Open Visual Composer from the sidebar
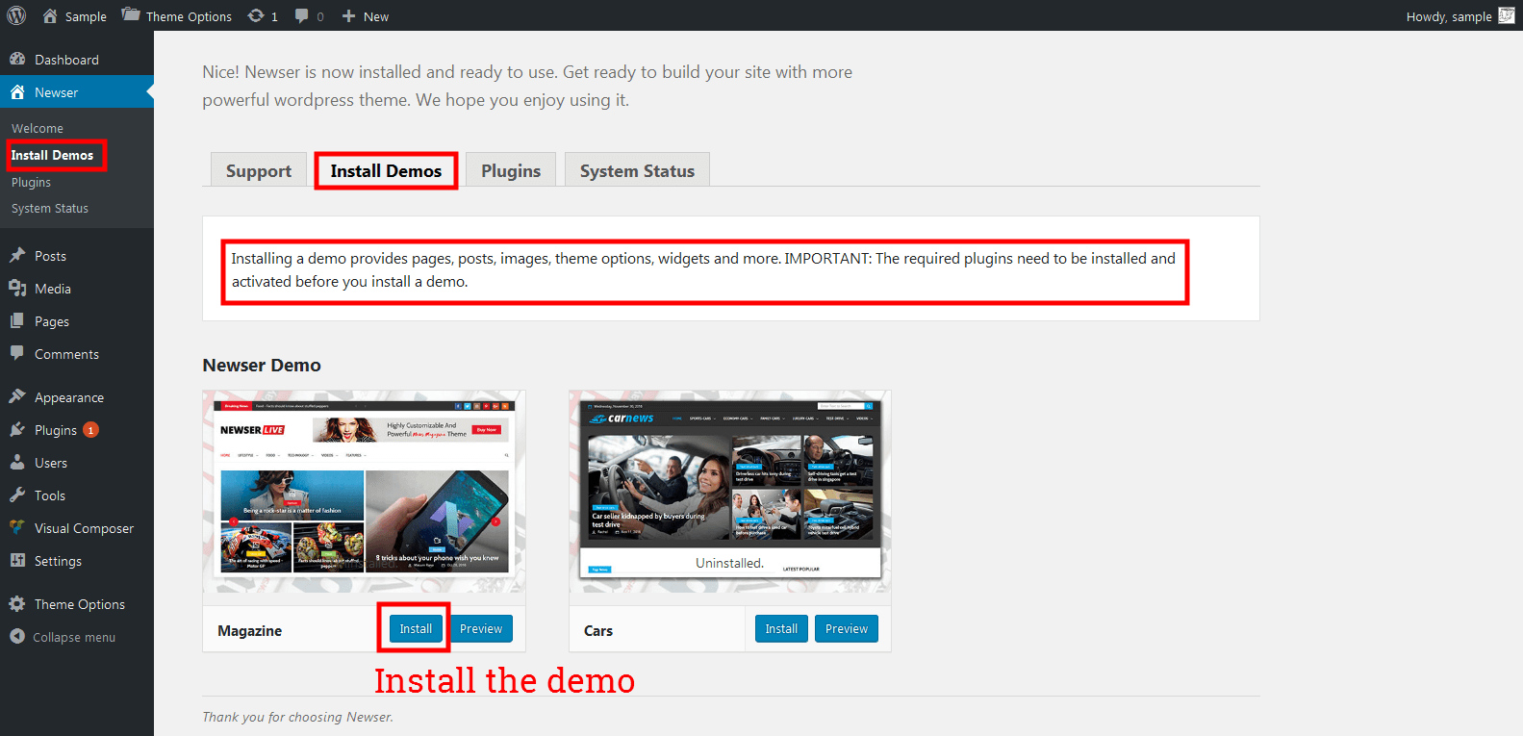The image size is (1523, 736). point(84,528)
